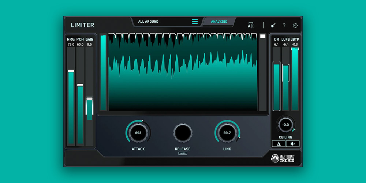Click the PCH slider handle
The image size is (366, 183).
click(80, 85)
